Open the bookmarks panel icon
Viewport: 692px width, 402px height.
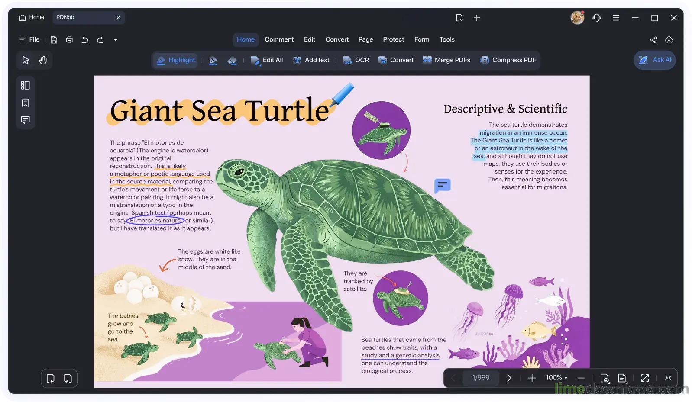pyautogui.click(x=26, y=103)
